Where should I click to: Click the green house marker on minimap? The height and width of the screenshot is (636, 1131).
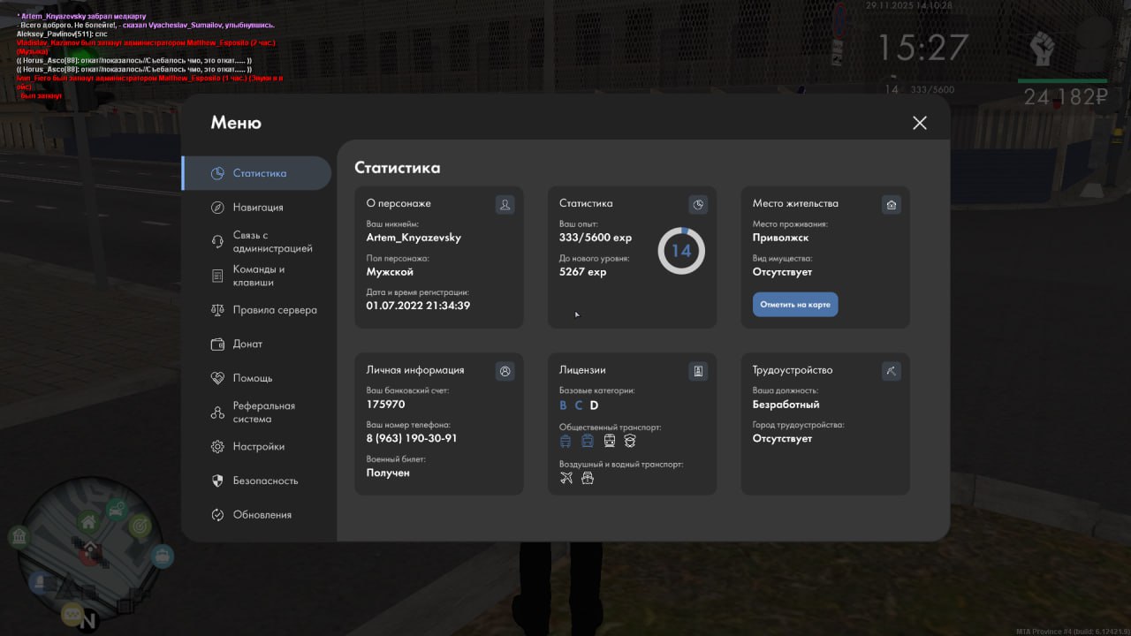point(87,523)
